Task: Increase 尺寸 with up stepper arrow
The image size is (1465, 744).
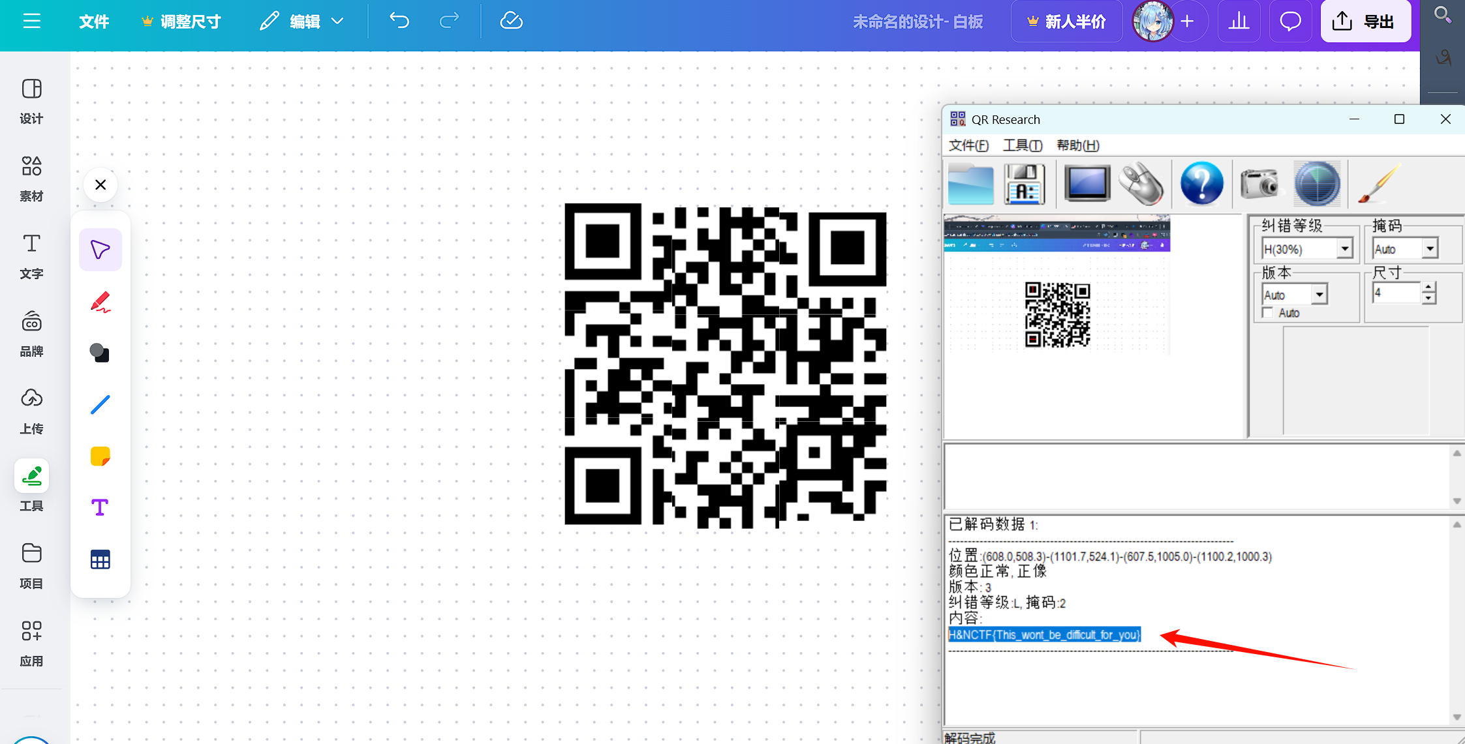Action: tap(1428, 288)
